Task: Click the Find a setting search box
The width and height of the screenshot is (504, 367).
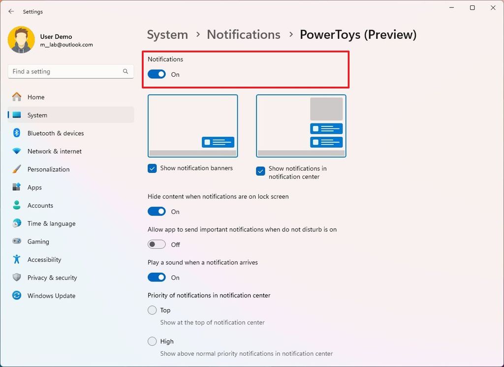Action: [x=70, y=71]
